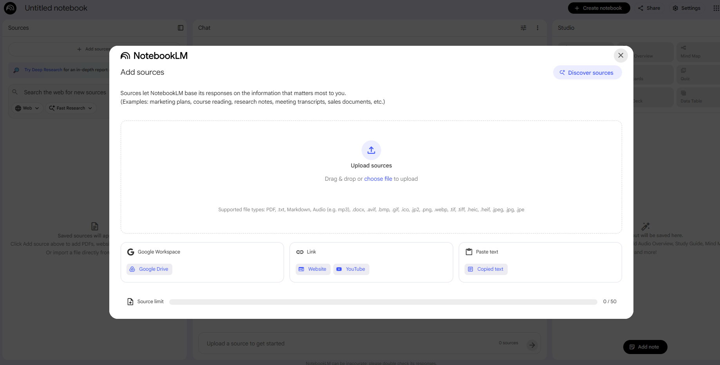This screenshot has width=720, height=365.
Task: Click the Studio magic wand icon
Action: [x=646, y=226]
